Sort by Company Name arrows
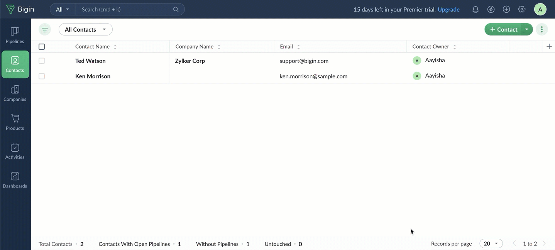Image resolution: width=555 pixels, height=250 pixels. coord(219,47)
